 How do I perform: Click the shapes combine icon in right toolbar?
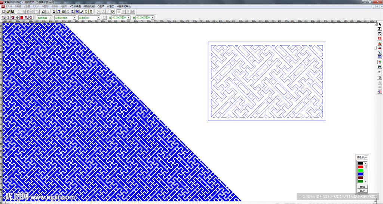(x=380, y=52)
